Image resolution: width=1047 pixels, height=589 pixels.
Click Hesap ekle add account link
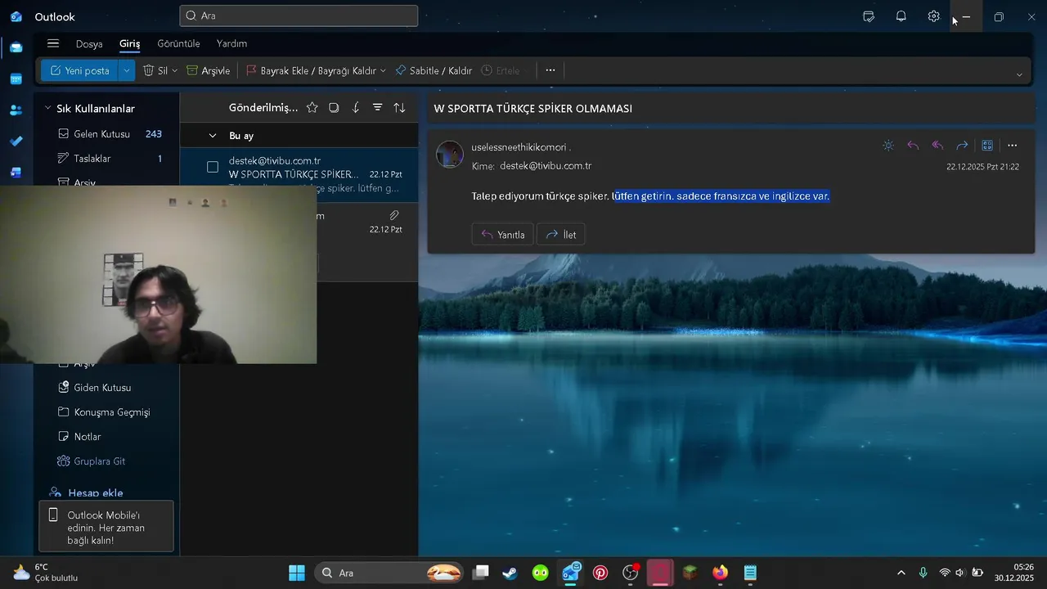86,493
